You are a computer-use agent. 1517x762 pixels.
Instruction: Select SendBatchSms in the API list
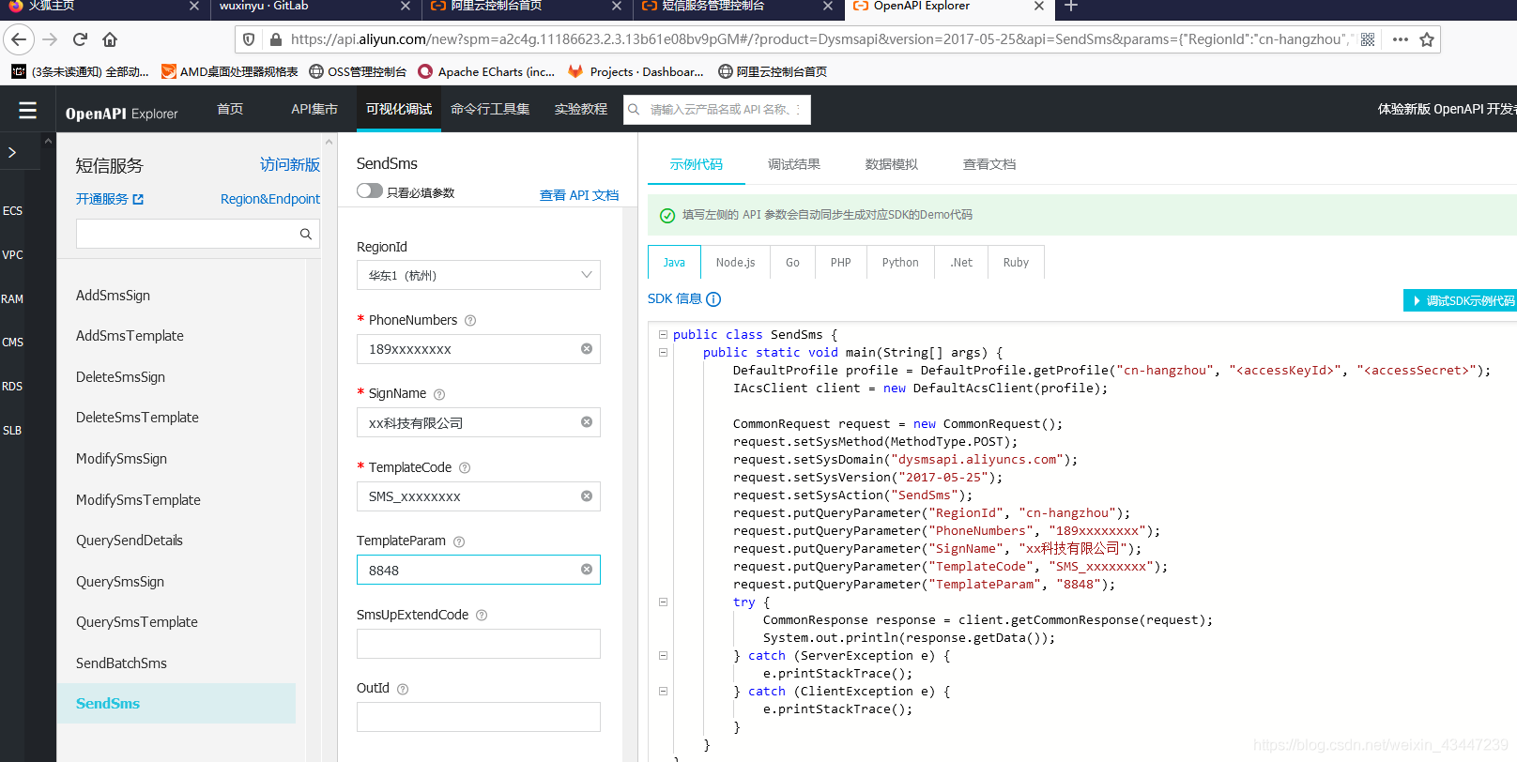pos(121,663)
